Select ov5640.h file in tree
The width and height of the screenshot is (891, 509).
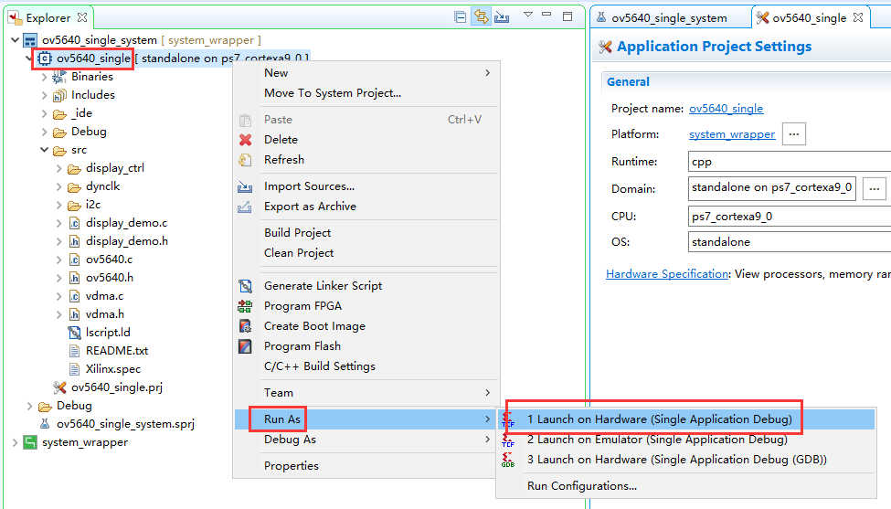click(x=109, y=278)
